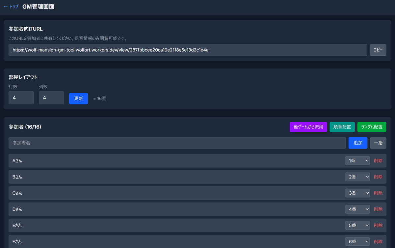The width and height of the screenshot is (395, 248).
Task: Click the ランダム配置 green button
Action: [x=372, y=127]
